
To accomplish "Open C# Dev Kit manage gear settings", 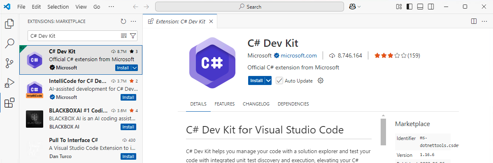I will coord(321,80).
